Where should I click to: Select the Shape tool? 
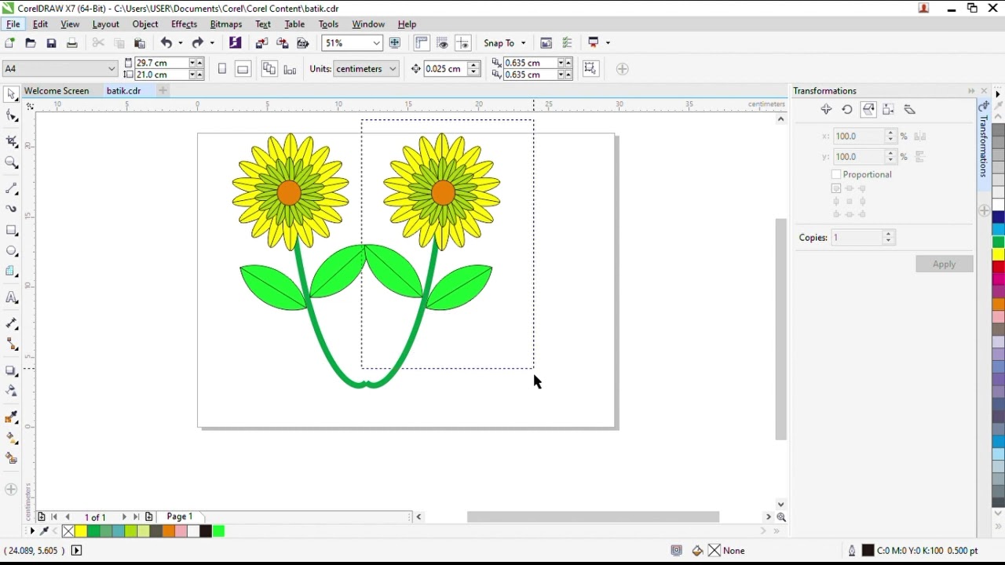pyautogui.click(x=11, y=117)
